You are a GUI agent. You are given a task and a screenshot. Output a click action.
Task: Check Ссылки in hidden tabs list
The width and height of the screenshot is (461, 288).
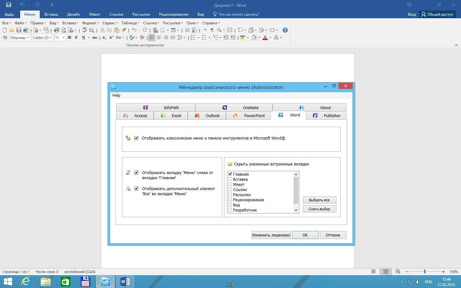(x=230, y=189)
